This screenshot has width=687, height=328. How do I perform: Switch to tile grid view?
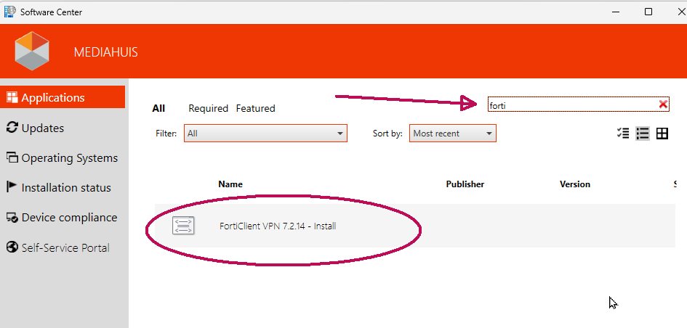pos(662,134)
